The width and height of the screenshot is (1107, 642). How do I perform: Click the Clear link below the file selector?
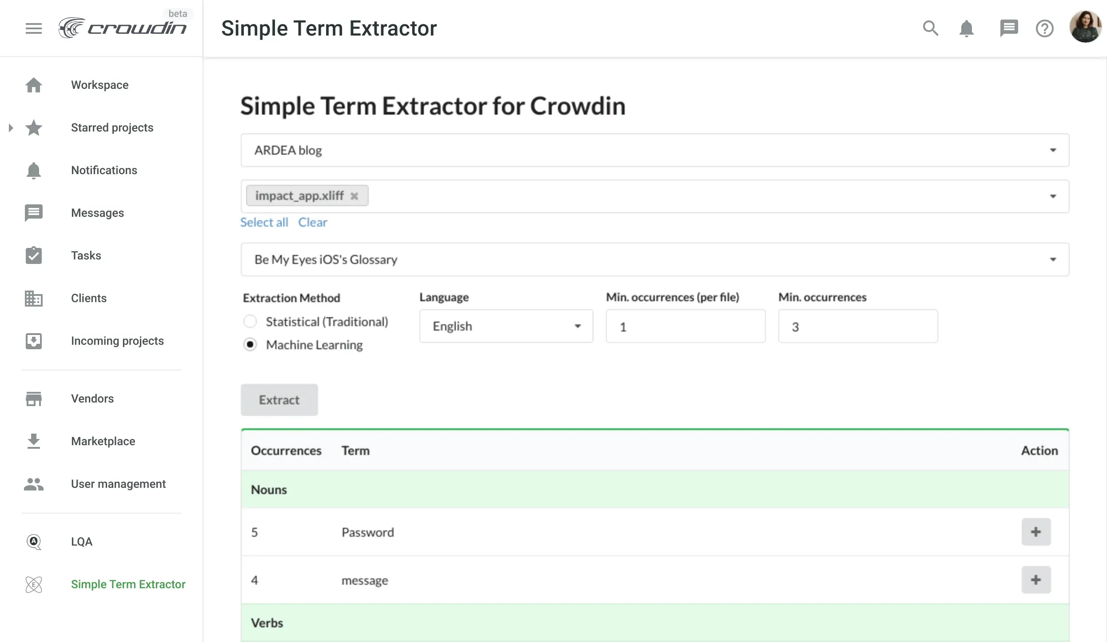(313, 222)
